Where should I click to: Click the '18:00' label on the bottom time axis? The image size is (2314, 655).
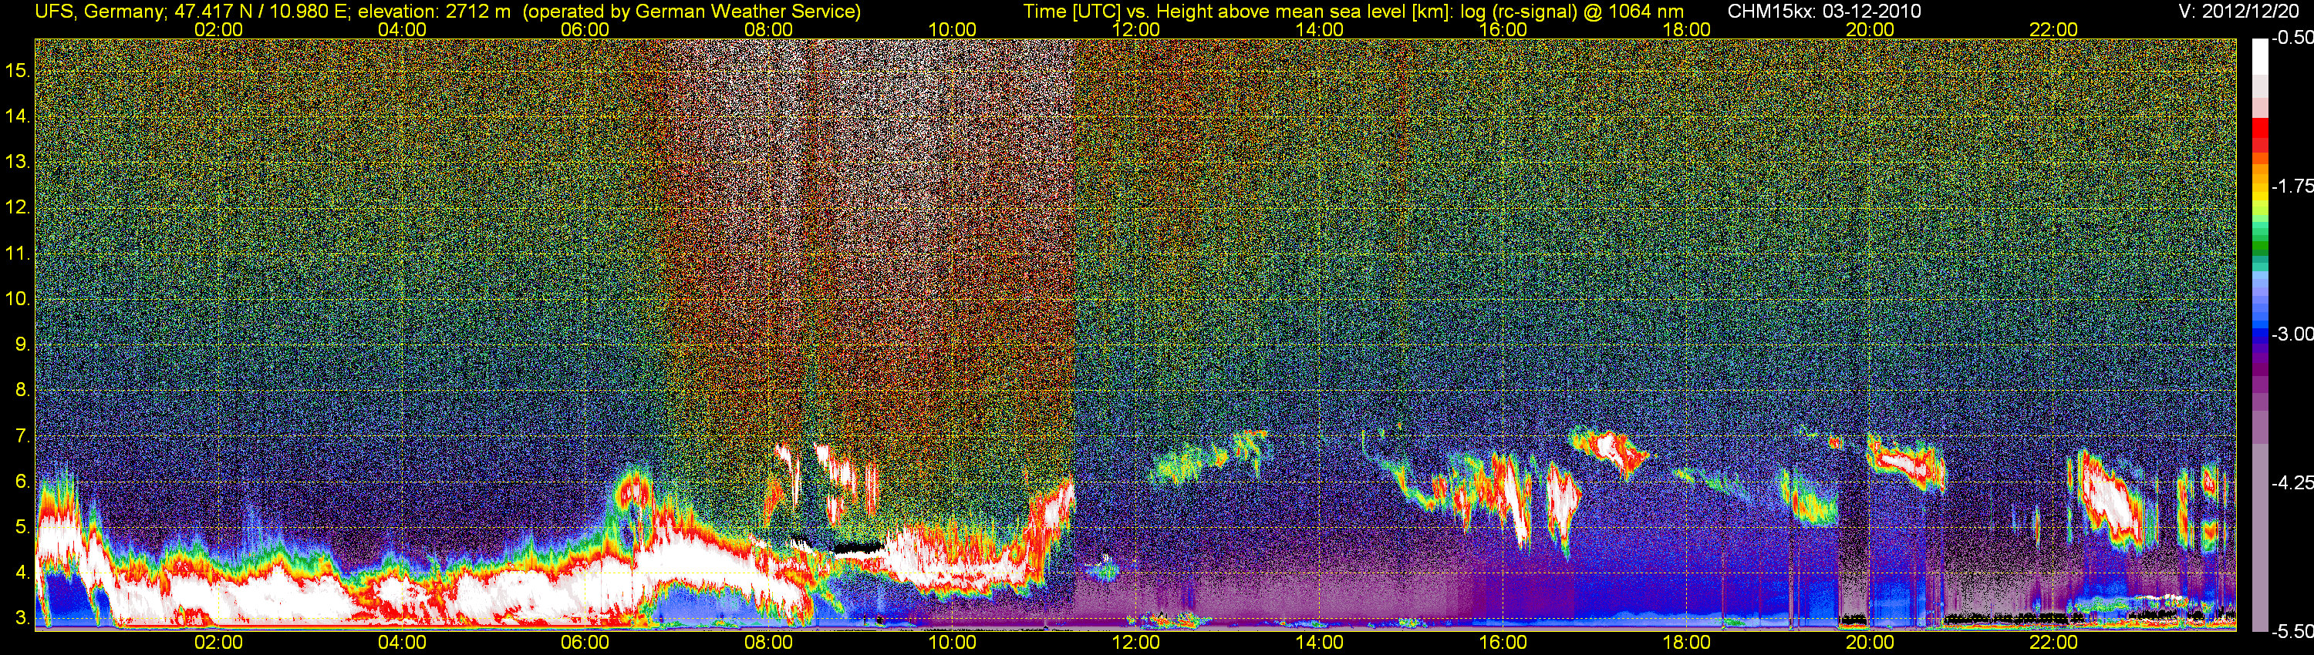pos(1687,643)
